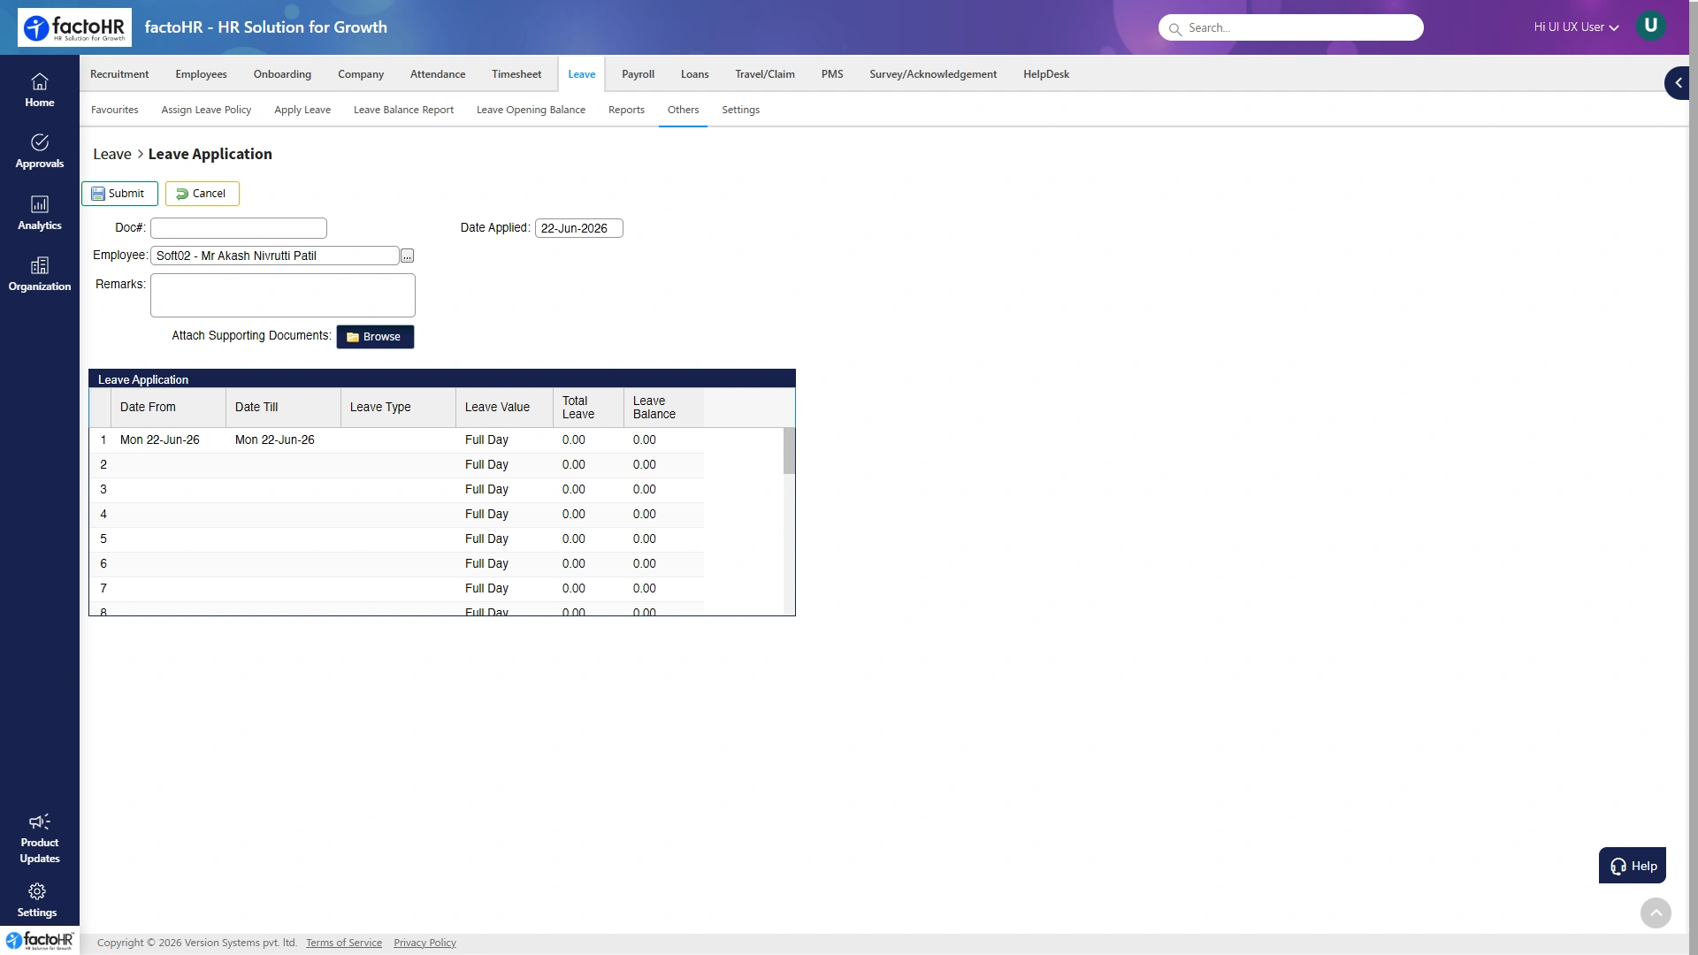This screenshot has width=1698, height=955.
Task: Open the Attendance module tab
Action: click(x=438, y=74)
